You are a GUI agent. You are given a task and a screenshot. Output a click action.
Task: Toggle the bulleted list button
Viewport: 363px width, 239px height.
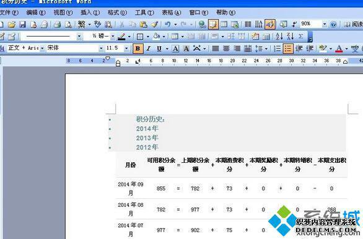tap(288, 48)
